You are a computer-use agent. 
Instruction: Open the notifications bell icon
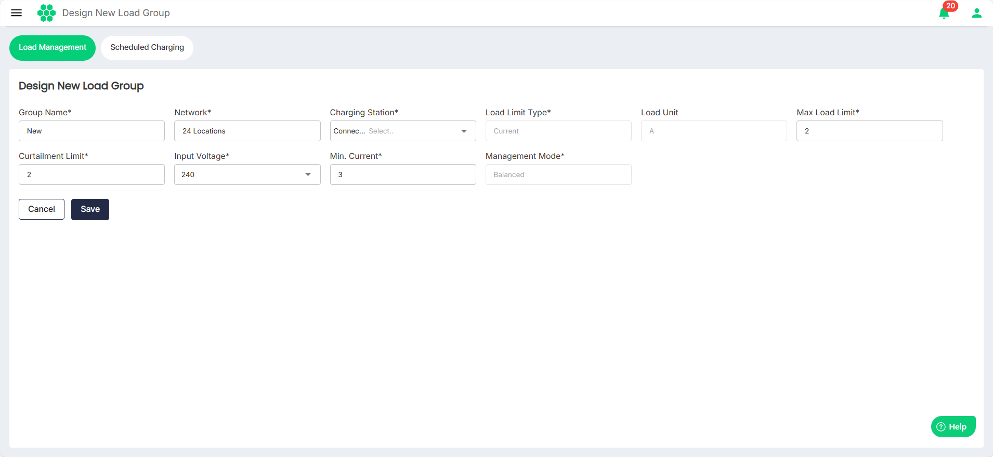944,14
